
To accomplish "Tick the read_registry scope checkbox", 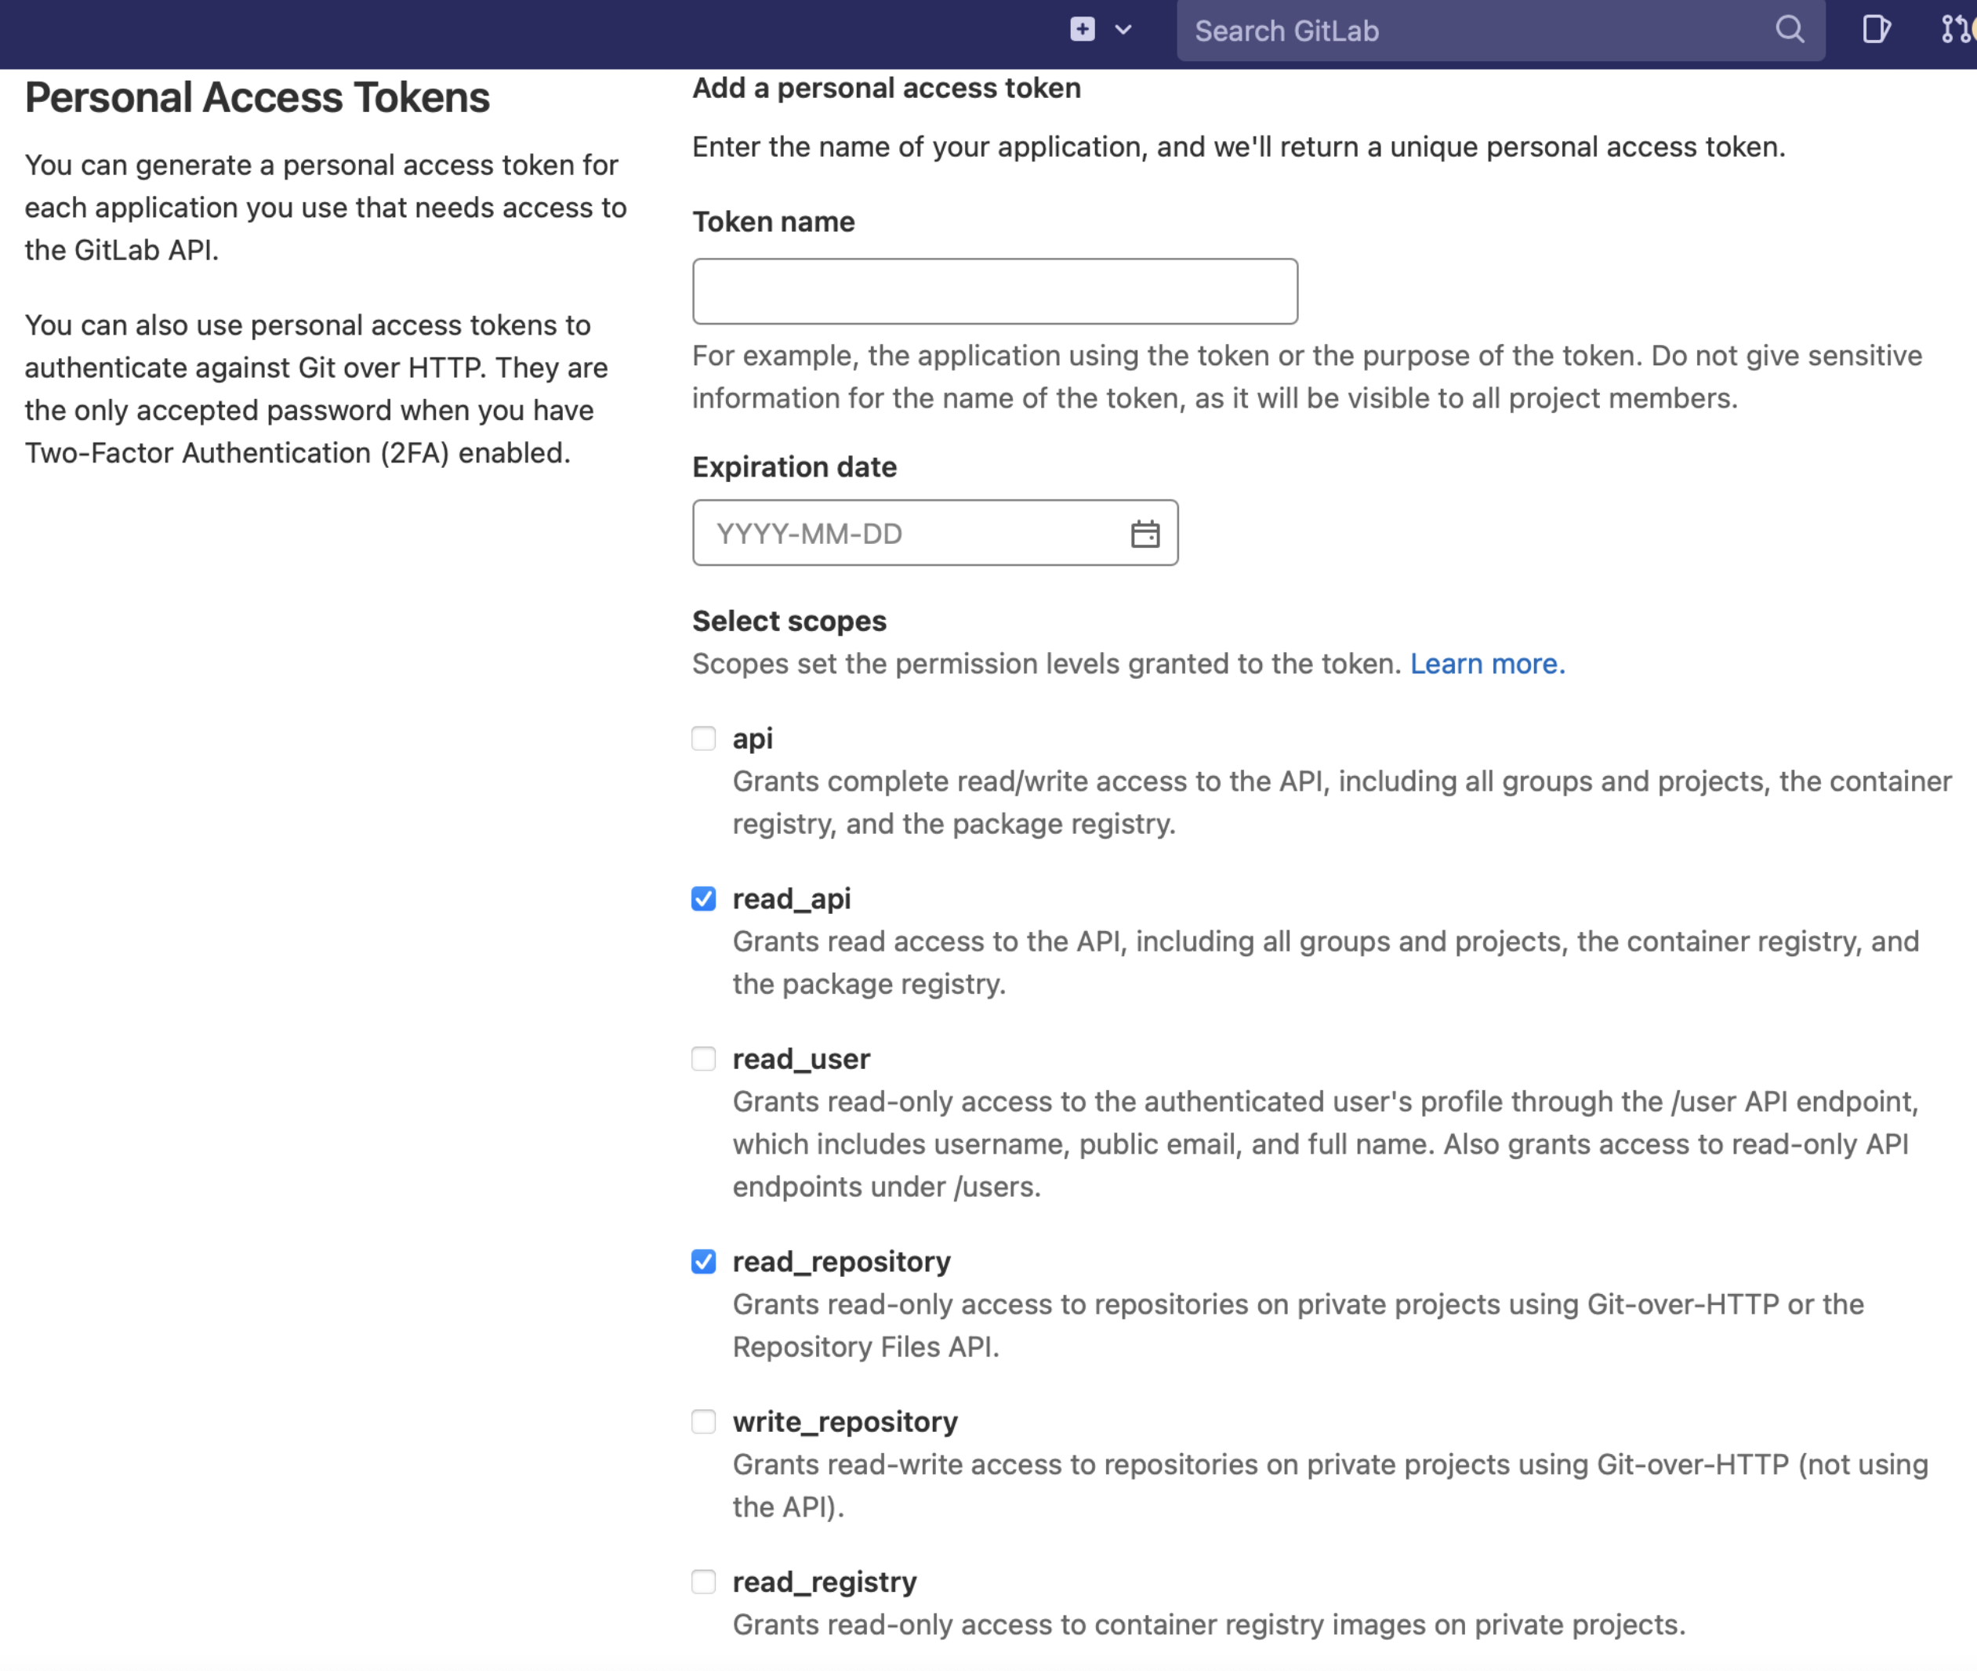I will pyautogui.click(x=703, y=1581).
